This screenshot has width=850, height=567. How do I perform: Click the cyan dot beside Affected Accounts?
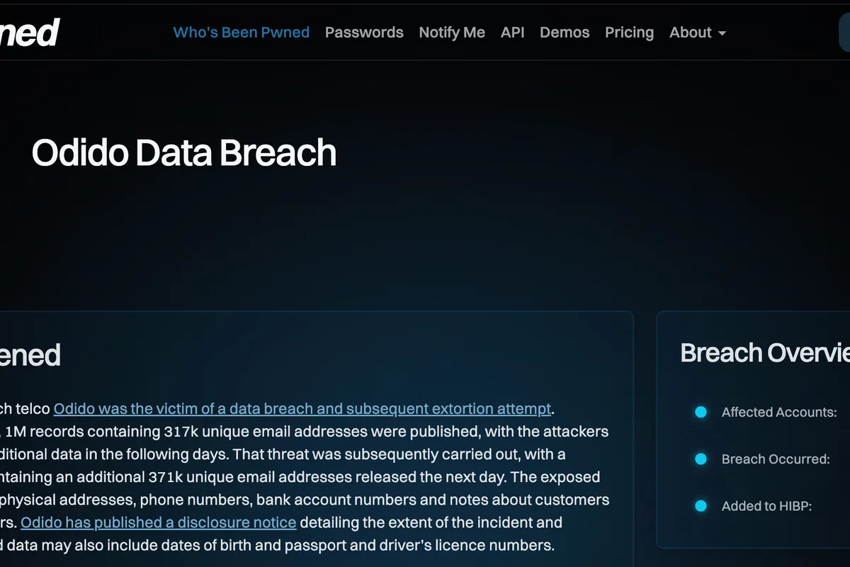click(701, 412)
